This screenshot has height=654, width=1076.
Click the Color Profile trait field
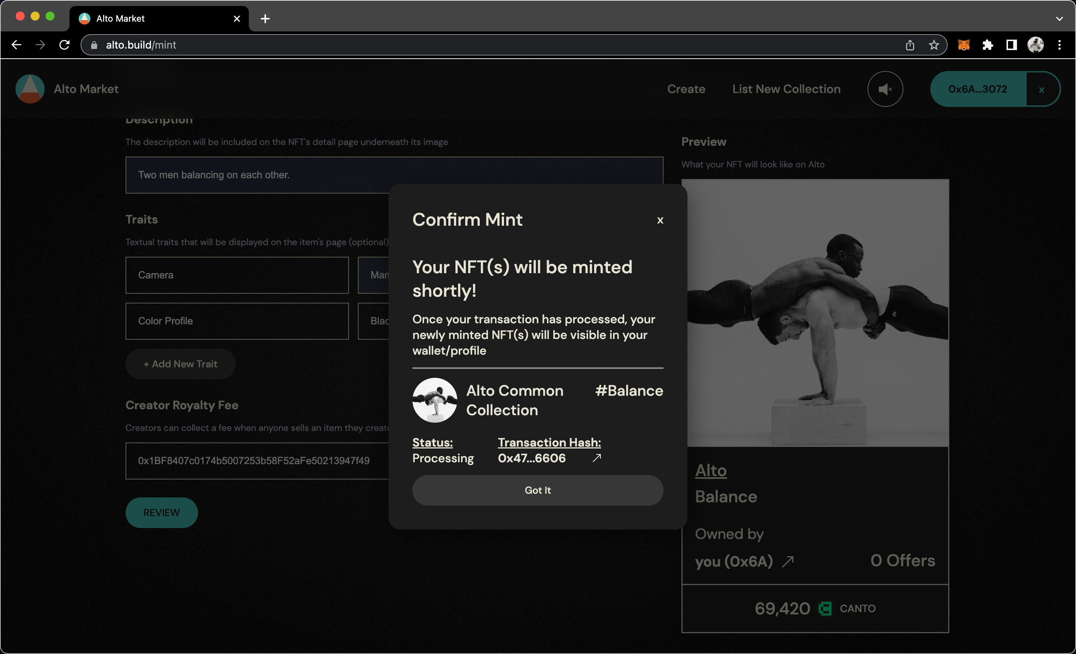(237, 321)
